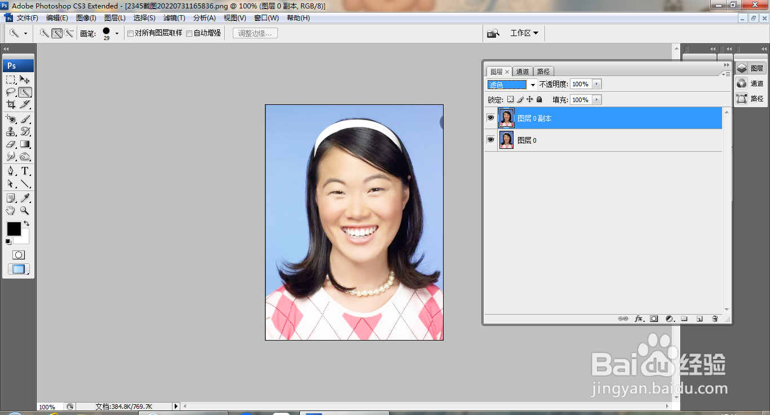Select the Type tool
Screen dimensions: 770x415
pos(25,171)
